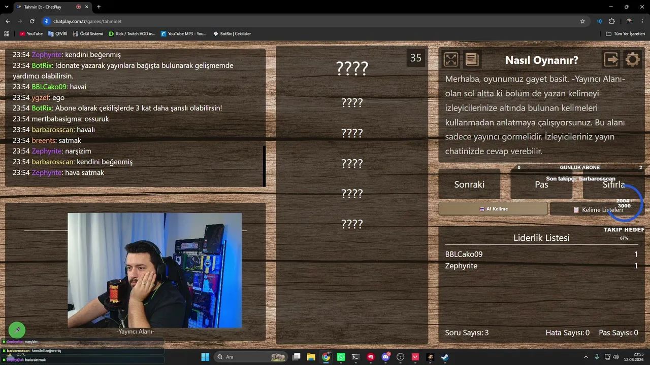Click the Sıfırla button

(x=613, y=185)
